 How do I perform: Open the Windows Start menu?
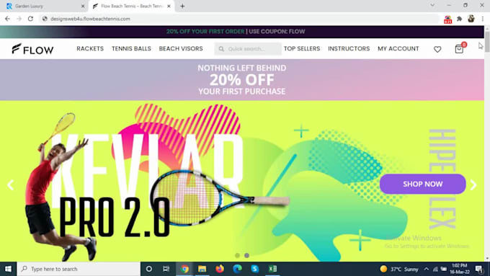coord(8,269)
